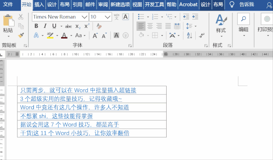The image size is (273, 160).
Task: Open the hyperlink 不想累 shi，这些技能得掌握
Action: point(56,116)
